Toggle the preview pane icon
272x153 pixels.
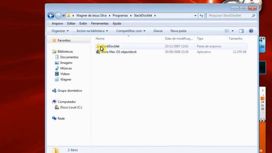pos(241,31)
